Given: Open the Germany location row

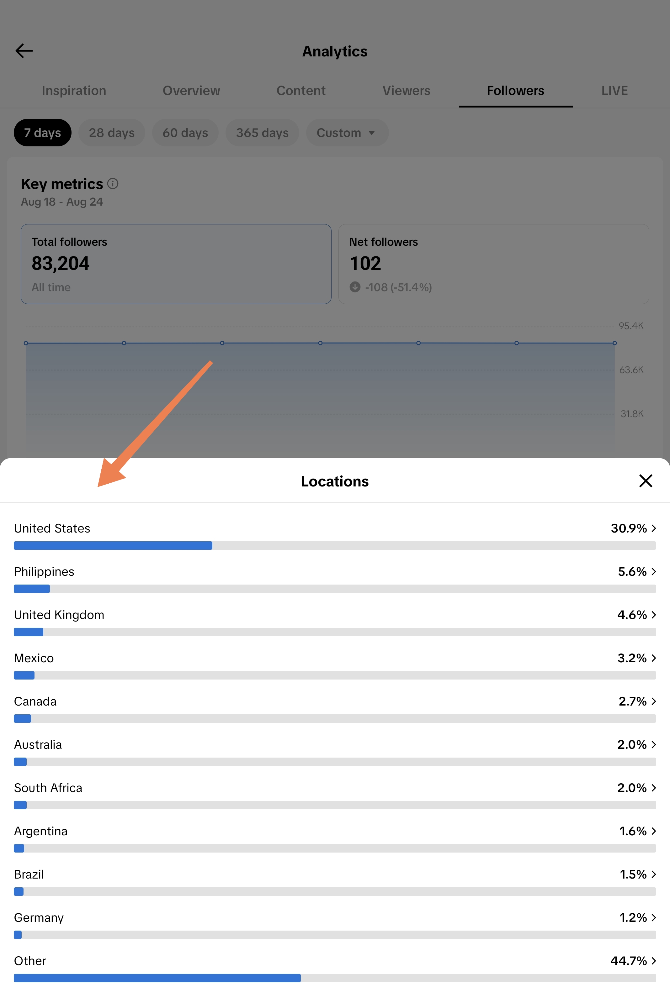Looking at the screenshot, I should coord(335,924).
